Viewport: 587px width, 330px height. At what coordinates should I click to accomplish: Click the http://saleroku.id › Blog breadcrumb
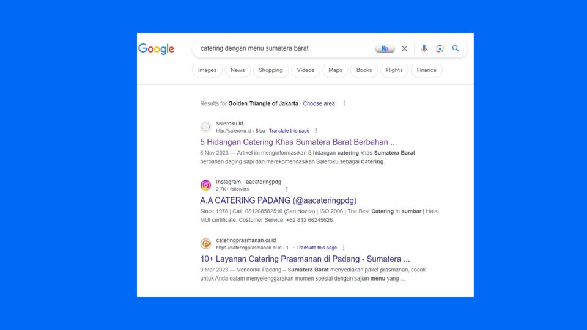[x=240, y=131]
